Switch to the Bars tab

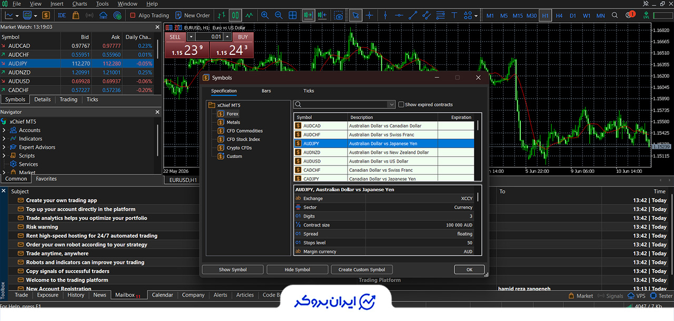point(266,91)
